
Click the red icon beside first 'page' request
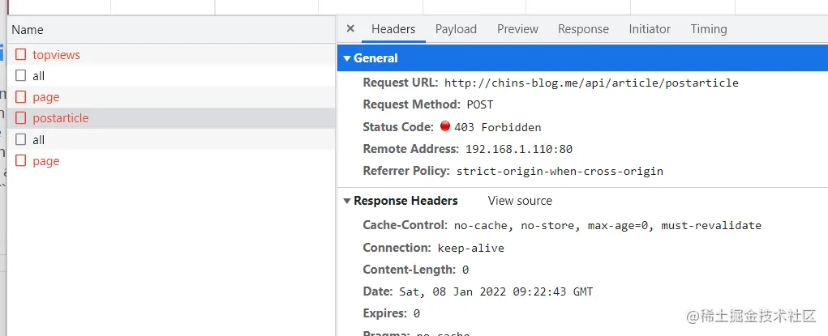click(x=21, y=97)
